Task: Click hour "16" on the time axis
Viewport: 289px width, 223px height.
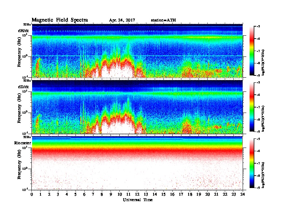Action: pos(172,195)
